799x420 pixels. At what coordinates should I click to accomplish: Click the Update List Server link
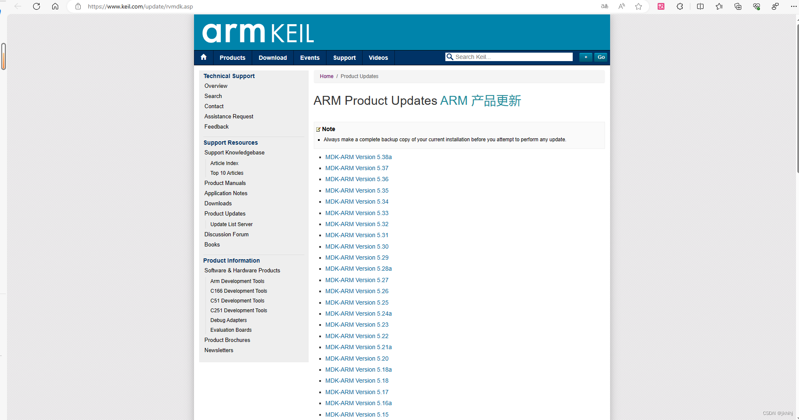point(231,224)
